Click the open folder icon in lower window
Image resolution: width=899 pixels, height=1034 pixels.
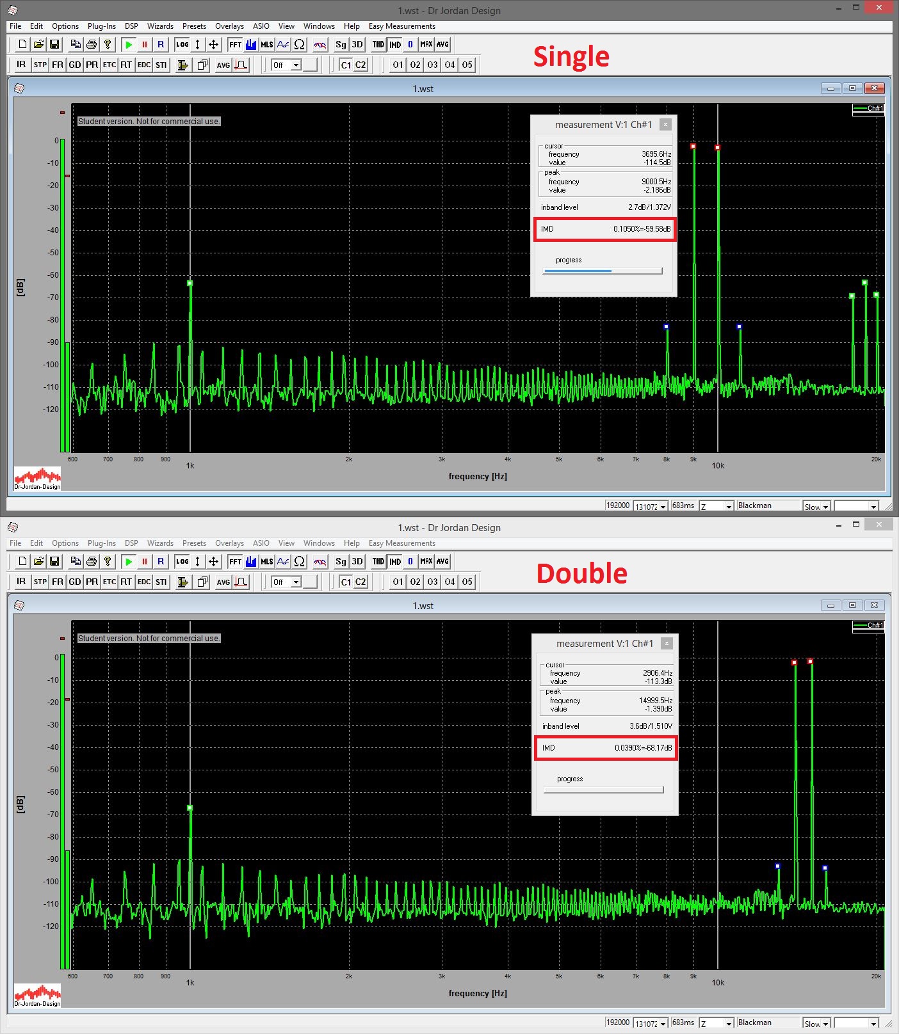coord(38,562)
